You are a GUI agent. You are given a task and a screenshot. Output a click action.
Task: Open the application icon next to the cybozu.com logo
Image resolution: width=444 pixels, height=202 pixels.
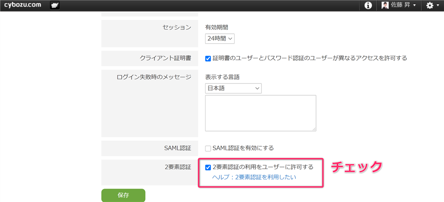coord(54,5)
